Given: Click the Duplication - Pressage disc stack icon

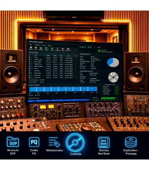Looking at the screenshot, I should [130, 142].
